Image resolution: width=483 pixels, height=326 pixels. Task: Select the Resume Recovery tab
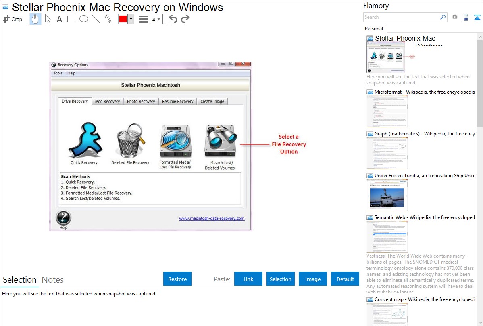[x=178, y=101]
